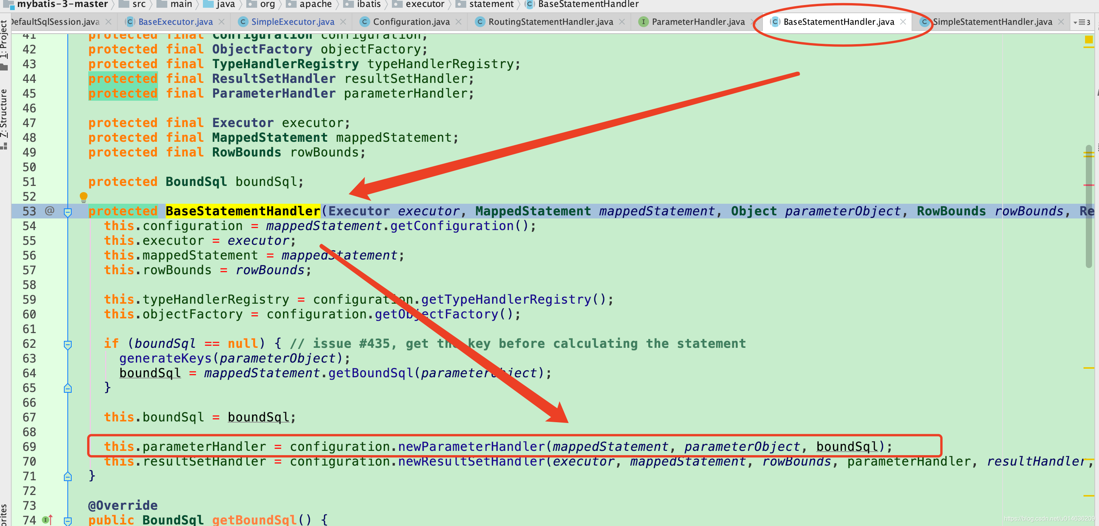Image resolution: width=1099 pixels, height=526 pixels.
Task: Collapse the if block at line 62
Action: (67, 344)
